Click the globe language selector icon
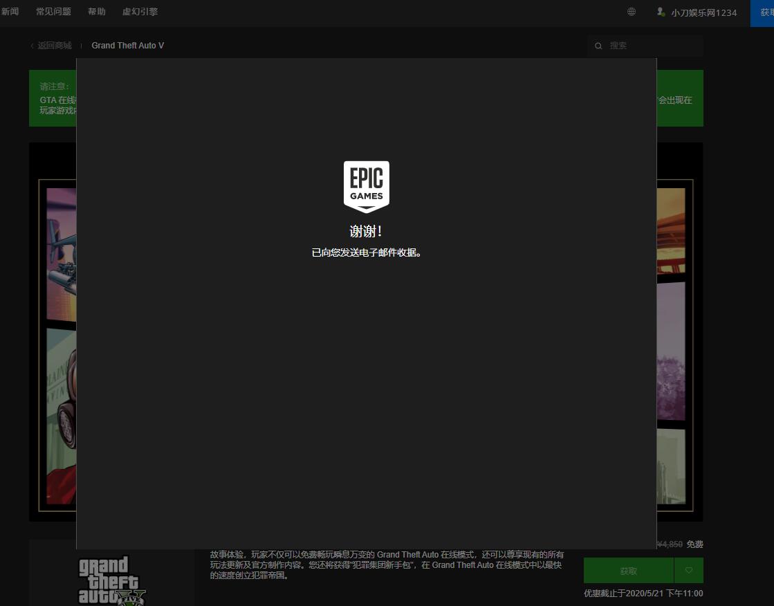This screenshot has height=606, width=774. point(632,12)
